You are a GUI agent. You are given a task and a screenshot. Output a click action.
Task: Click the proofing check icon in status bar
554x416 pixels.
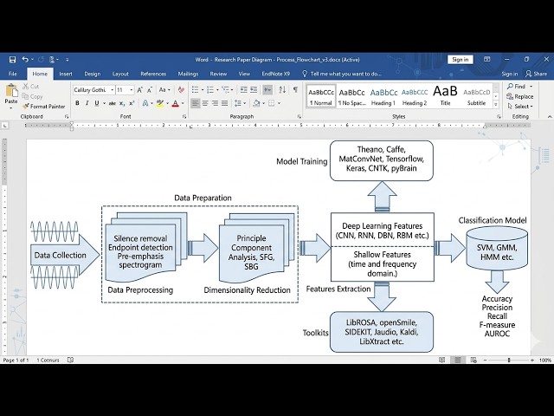70,360
